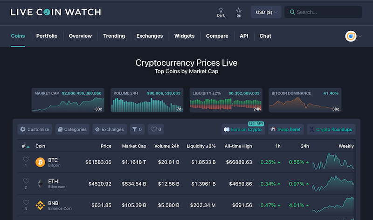Open the BTC Bitcoin coin name
The image size is (373, 220).
pos(54,163)
